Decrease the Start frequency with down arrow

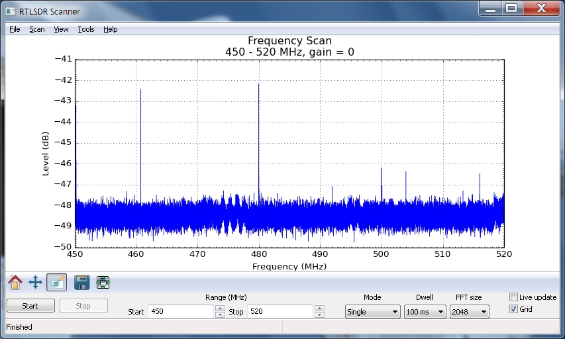click(x=220, y=315)
